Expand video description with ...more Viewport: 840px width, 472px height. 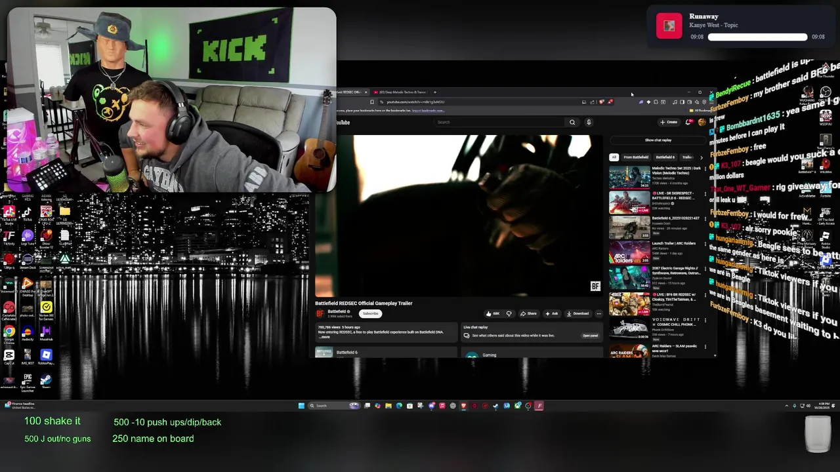point(325,337)
